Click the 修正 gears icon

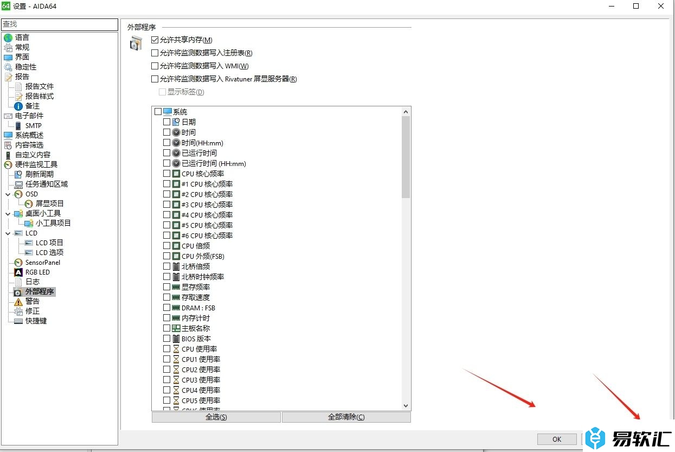pos(18,311)
